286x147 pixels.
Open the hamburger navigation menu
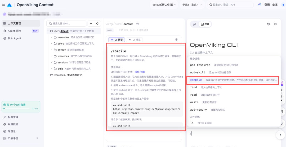3,5
